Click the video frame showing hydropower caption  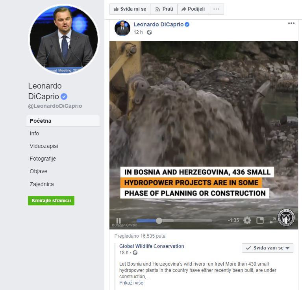click(x=204, y=135)
